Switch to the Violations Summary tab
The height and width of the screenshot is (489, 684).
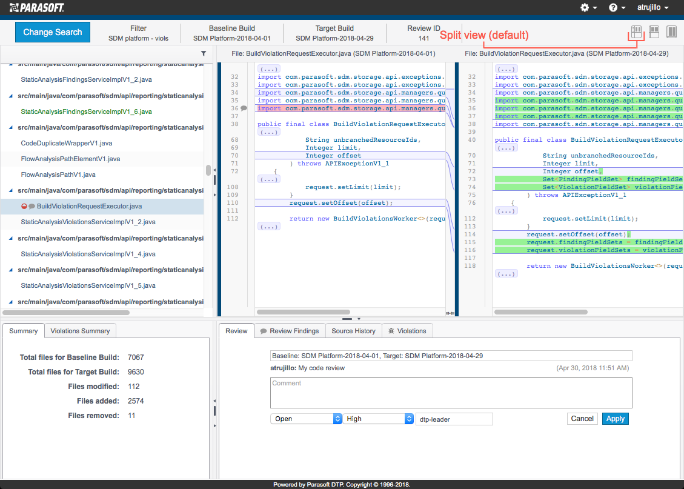click(80, 331)
